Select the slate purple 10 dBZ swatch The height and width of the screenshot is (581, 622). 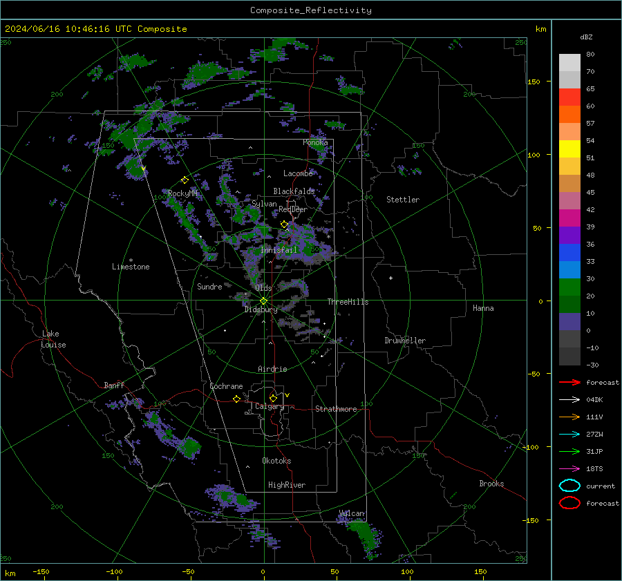tap(569, 322)
